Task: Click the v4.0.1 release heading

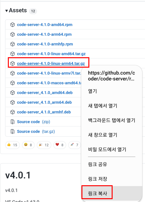Action: pyautogui.click(x=18, y=175)
